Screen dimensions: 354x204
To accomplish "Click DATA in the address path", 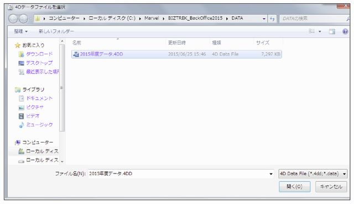I will (237, 18).
